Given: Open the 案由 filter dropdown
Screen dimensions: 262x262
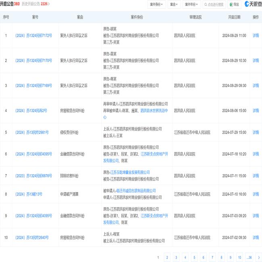Looking at the screenshot, I should pos(174,4).
